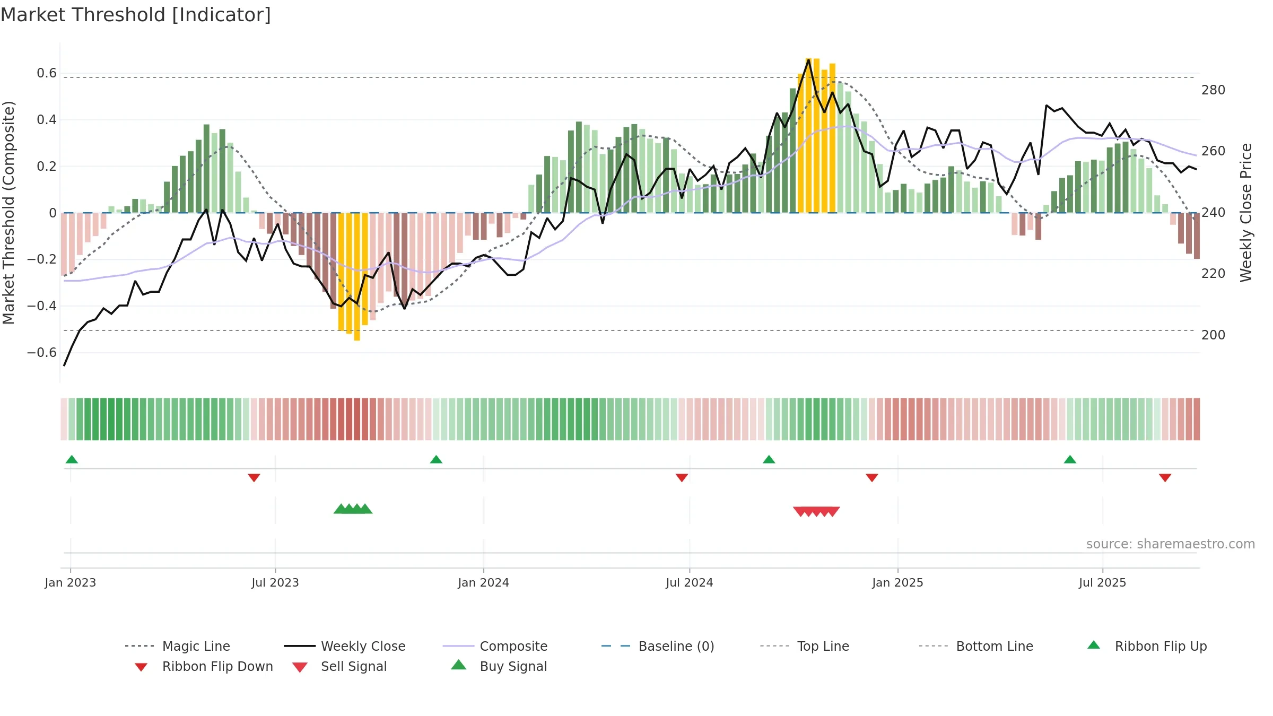Click the 0.6 left-axis tick label

point(47,73)
